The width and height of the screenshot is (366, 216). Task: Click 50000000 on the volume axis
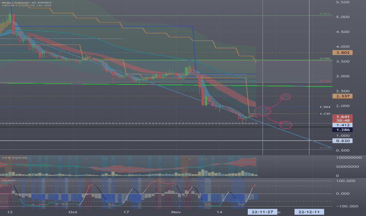[x=347, y=167]
